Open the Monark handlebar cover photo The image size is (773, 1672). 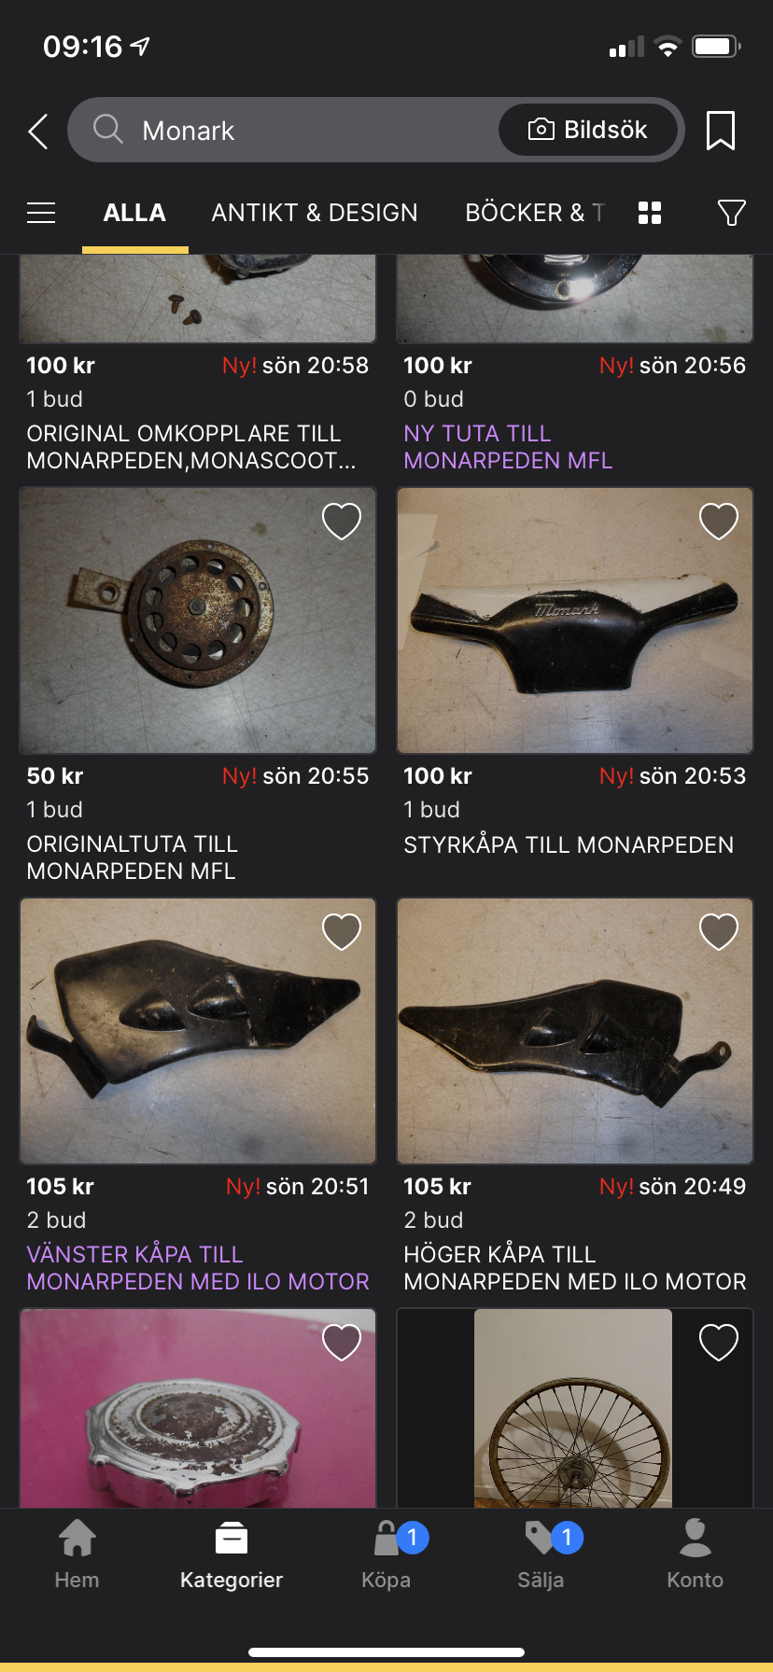pyautogui.click(x=575, y=620)
